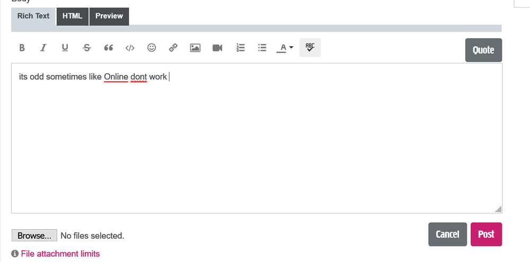Switch to the HTML tab

[x=72, y=16]
